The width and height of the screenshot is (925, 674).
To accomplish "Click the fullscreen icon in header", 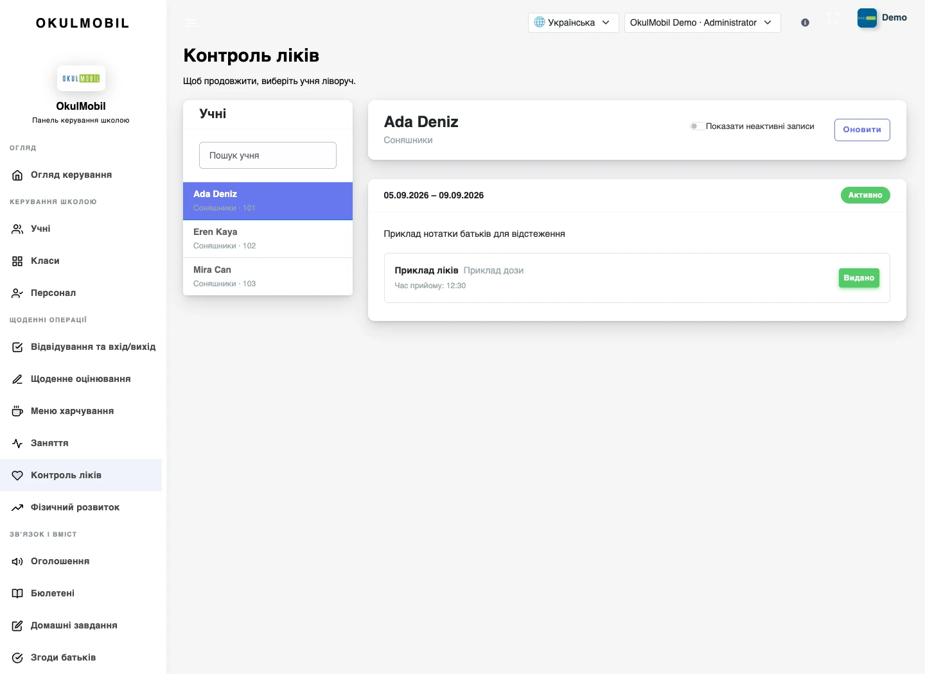I will 833,18.
